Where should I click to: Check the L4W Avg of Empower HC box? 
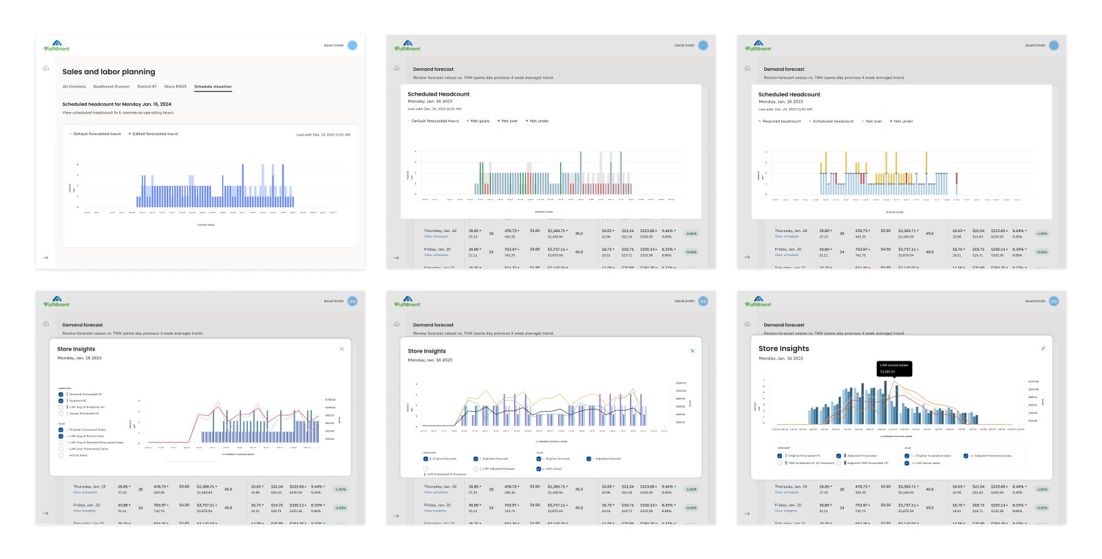click(61, 408)
